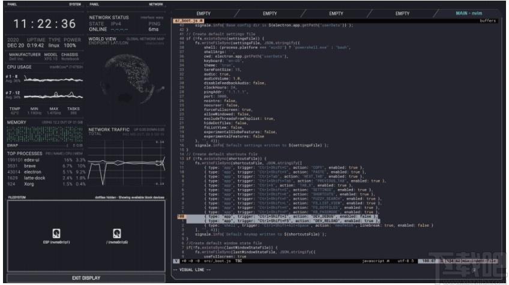The height and width of the screenshot is (285, 509).
Task: Click the network traffic graph
Action: tap(127, 163)
